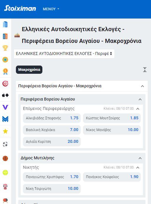Collapse the Επόμενος Περιφερειάρχης market
The height and width of the screenshot is (204, 151).
click(x=138, y=109)
